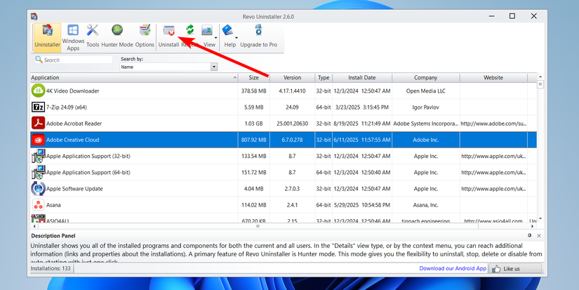Click the search magnifier icon

pos(39,60)
